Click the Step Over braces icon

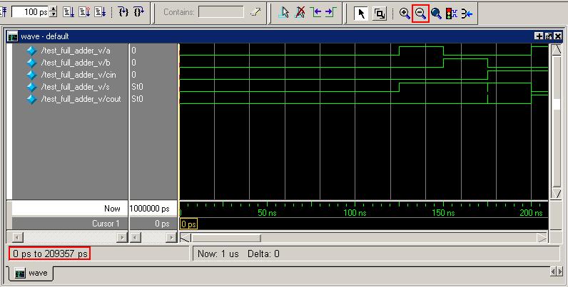[x=138, y=12]
